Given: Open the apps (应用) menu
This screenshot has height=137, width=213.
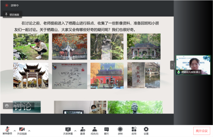Looking at the screenshot, I should [134, 131].
